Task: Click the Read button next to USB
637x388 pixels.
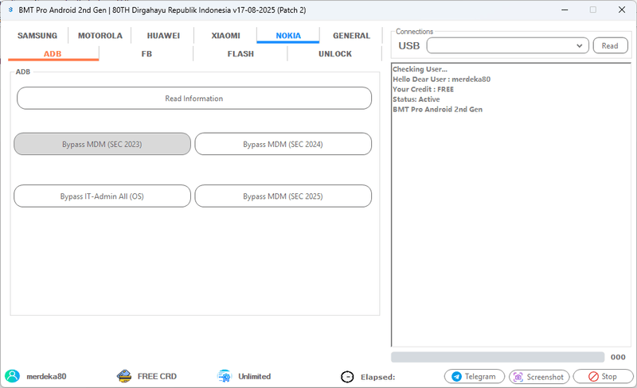Action: click(610, 45)
